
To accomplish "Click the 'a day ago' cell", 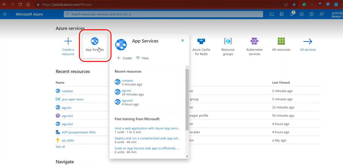I will pos(279,140).
